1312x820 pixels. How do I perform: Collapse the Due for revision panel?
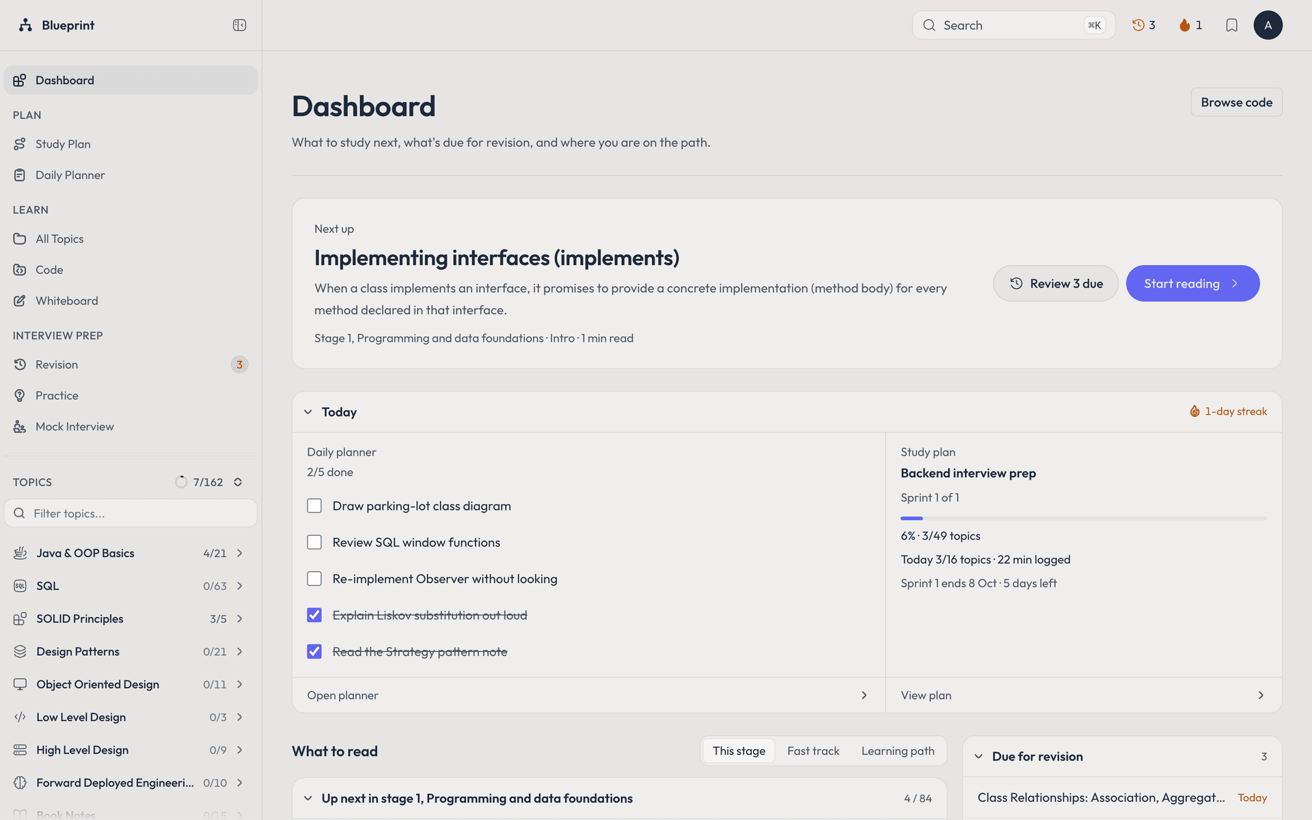pos(979,756)
